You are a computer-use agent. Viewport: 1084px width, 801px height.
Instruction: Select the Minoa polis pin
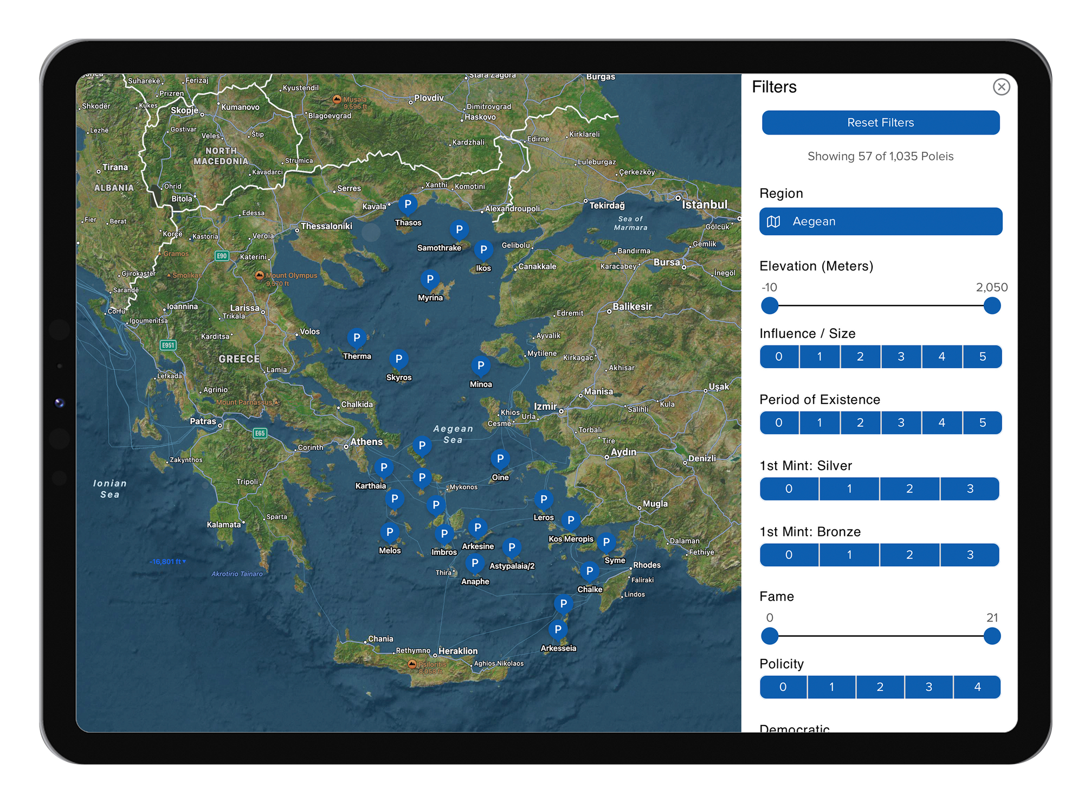point(481,367)
